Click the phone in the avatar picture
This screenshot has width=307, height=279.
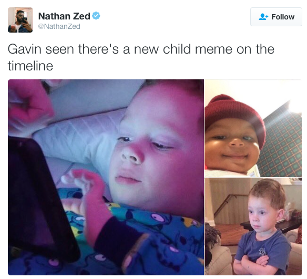(25, 20)
